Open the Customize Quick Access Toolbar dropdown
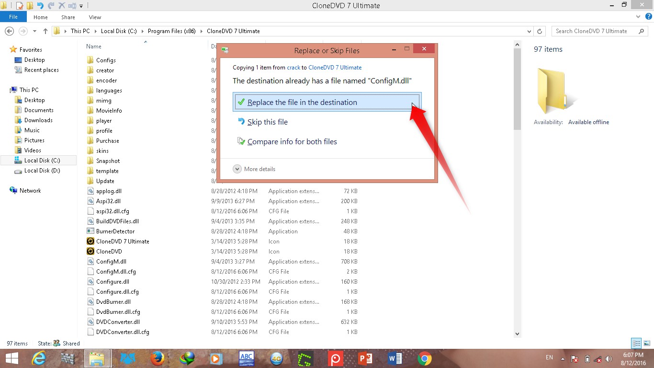 (x=81, y=6)
